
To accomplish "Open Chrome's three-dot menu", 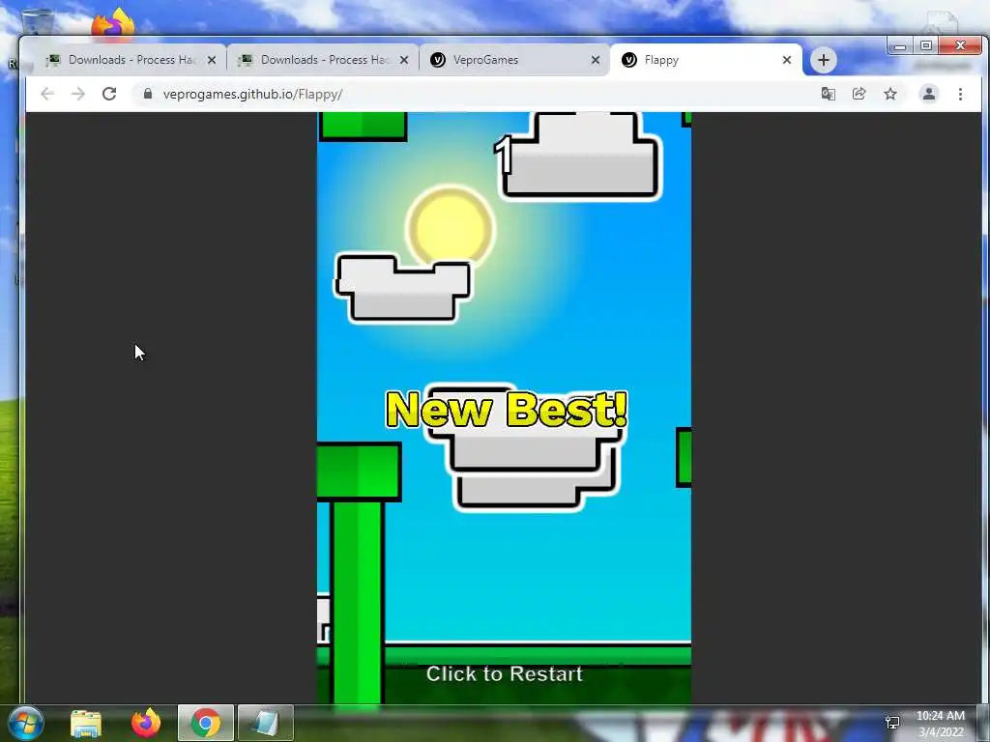I will (x=960, y=94).
